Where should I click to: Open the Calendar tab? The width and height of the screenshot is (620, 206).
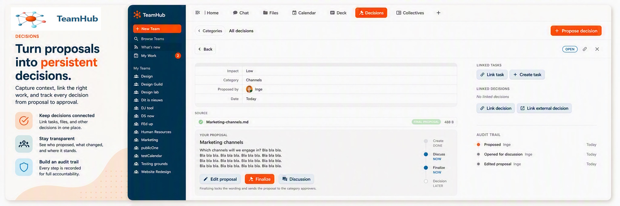304,13
